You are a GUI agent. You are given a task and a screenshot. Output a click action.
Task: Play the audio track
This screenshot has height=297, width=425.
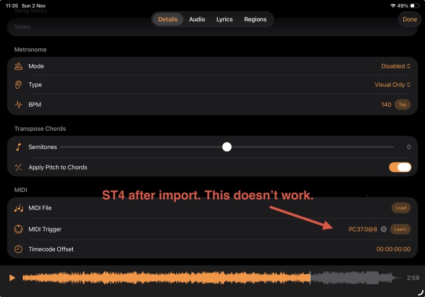coord(12,278)
